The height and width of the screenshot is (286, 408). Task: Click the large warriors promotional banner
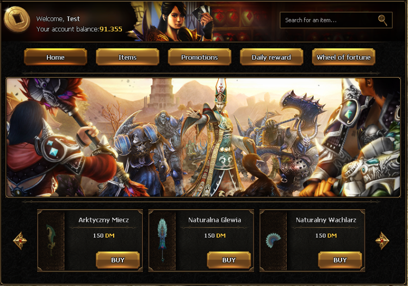(x=203, y=137)
